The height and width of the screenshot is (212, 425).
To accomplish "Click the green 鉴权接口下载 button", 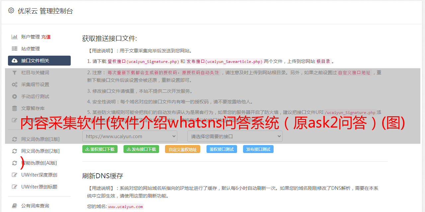I will pos(100,149).
